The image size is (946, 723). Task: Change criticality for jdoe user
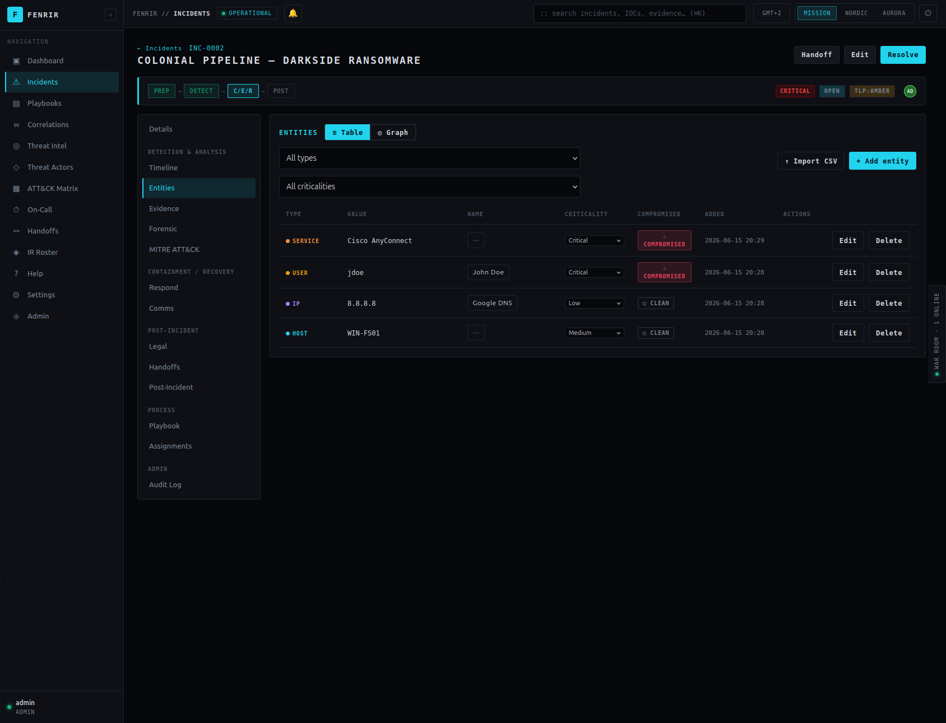[x=595, y=272]
